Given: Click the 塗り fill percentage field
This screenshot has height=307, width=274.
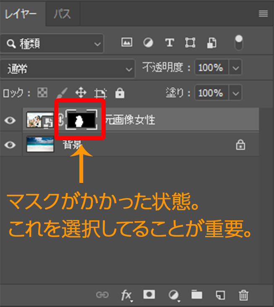Looking at the screenshot, I should pos(211,93).
